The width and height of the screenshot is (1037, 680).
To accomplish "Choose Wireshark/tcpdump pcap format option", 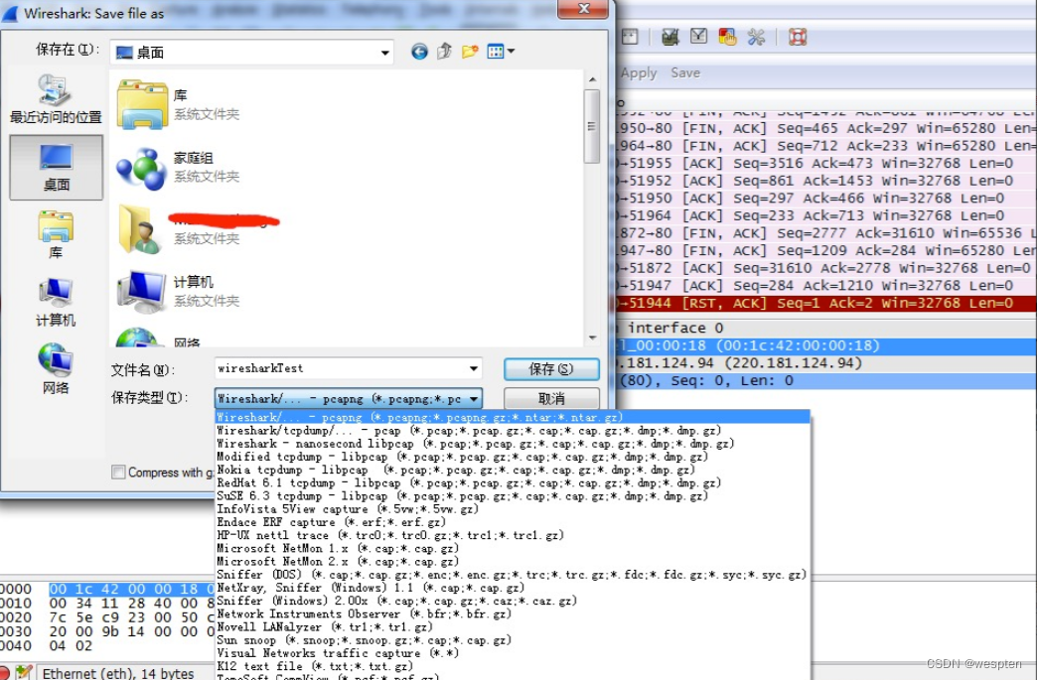I will pos(513,430).
